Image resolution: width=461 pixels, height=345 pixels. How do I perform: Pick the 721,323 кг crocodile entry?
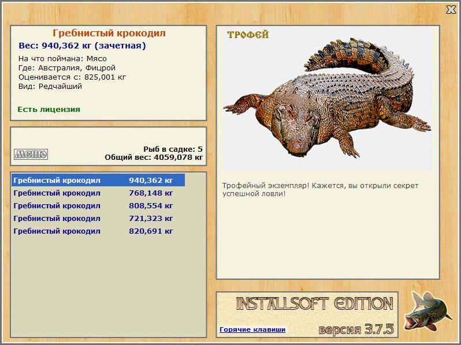click(x=98, y=218)
